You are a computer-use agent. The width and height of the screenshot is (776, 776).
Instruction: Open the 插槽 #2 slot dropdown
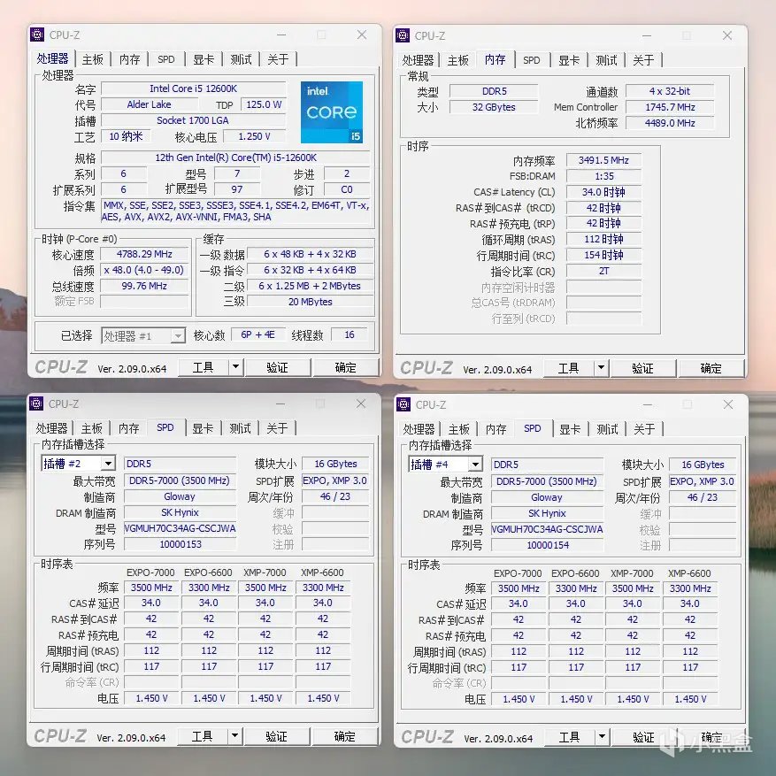(x=78, y=464)
